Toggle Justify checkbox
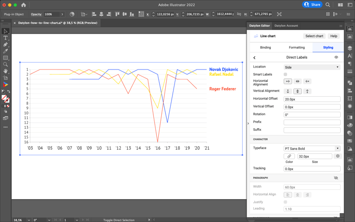This screenshot has width=355, height=222. click(x=285, y=202)
